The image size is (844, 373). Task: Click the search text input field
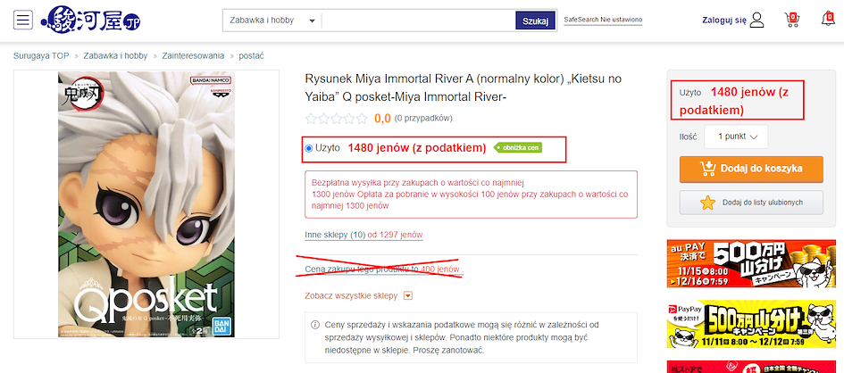click(x=418, y=21)
